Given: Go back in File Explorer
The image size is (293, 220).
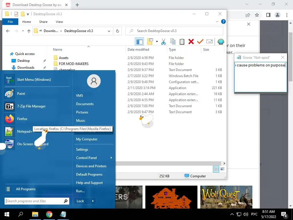Looking at the screenshot, I should click(8, 31).
